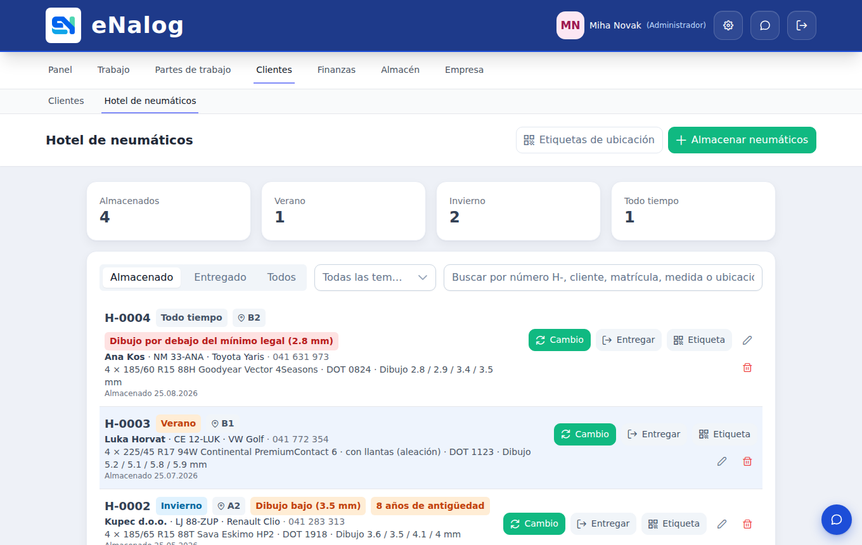Click Entregar for entry H-0004
This screenshot has width=862, height=545.
click(x=629, y=340)
